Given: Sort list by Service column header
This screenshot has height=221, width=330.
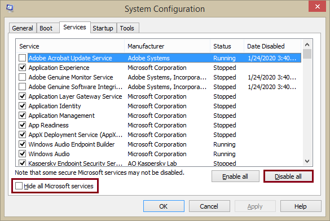Looking at the screenshot, I should (x=70, y=46).
